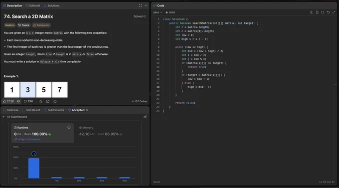This screenshot has height=188, width=339.
Task: Open the Submissions tab
Action: point(54,110)
